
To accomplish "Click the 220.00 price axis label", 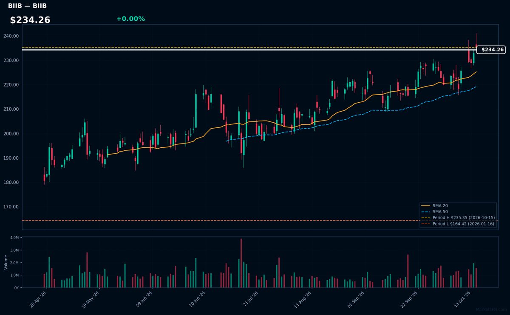I will (x=11, y=85).
